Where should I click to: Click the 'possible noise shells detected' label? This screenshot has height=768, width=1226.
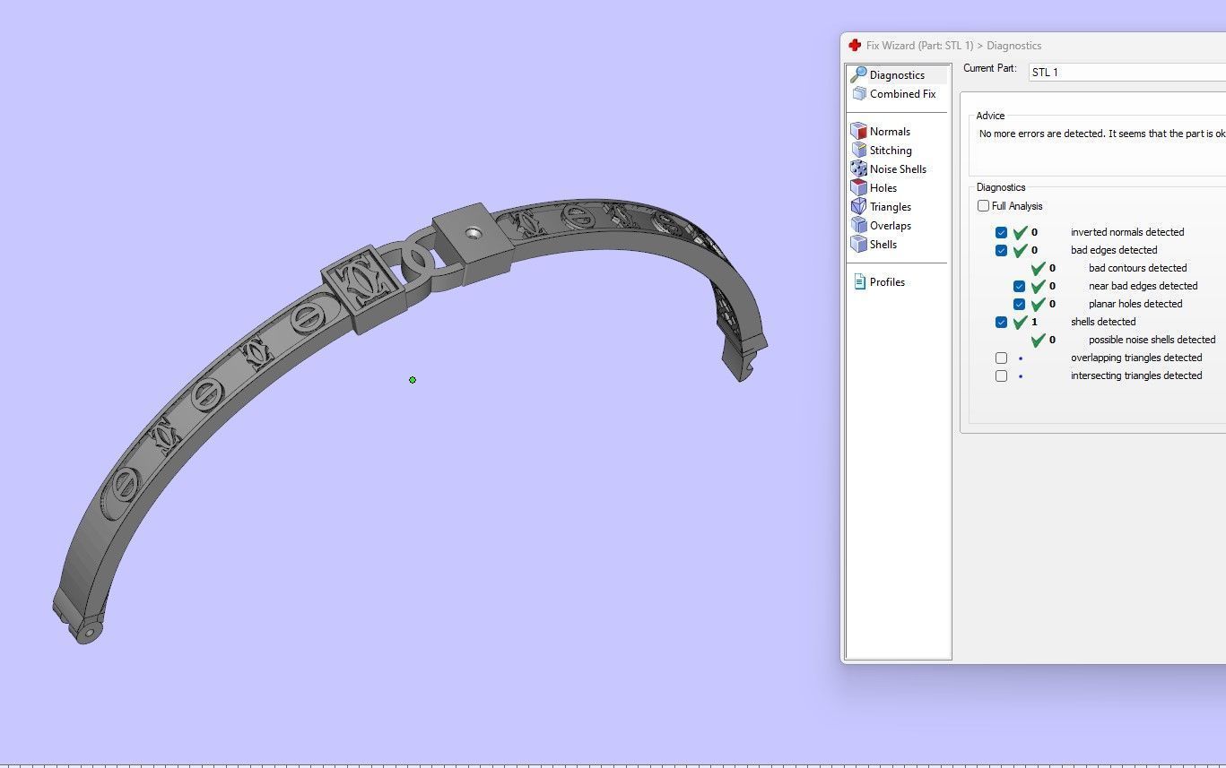1152,340
